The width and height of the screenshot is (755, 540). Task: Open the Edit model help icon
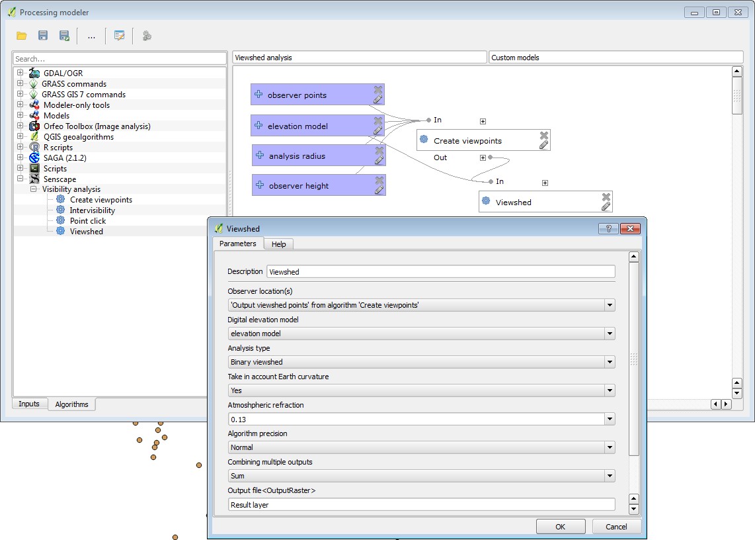(119, 36)
